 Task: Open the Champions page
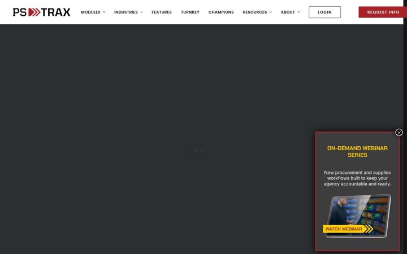221,12
